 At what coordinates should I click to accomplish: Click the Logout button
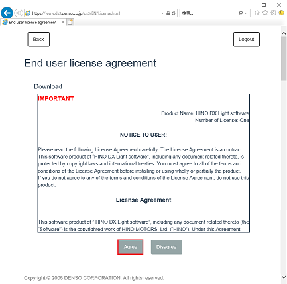coord(247,39)
